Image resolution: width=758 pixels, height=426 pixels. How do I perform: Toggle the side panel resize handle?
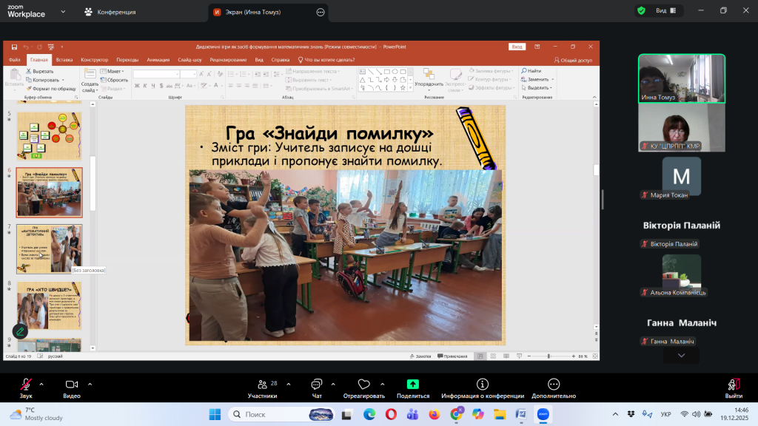pyautogui.click(x=602, y=200)
